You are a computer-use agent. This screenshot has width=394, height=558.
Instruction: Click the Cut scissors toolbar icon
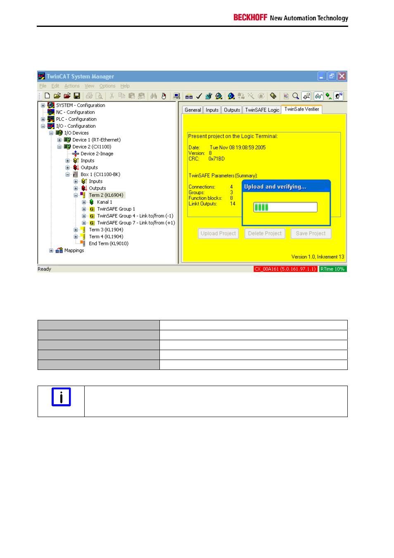click(x=112, y=96)
